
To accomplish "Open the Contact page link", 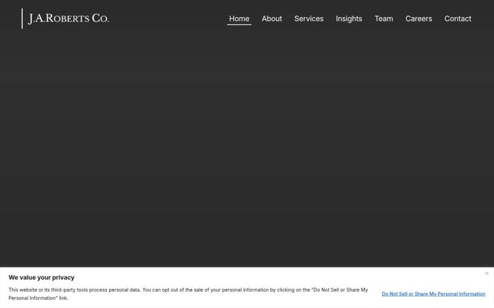I will (x=458, y=19).
